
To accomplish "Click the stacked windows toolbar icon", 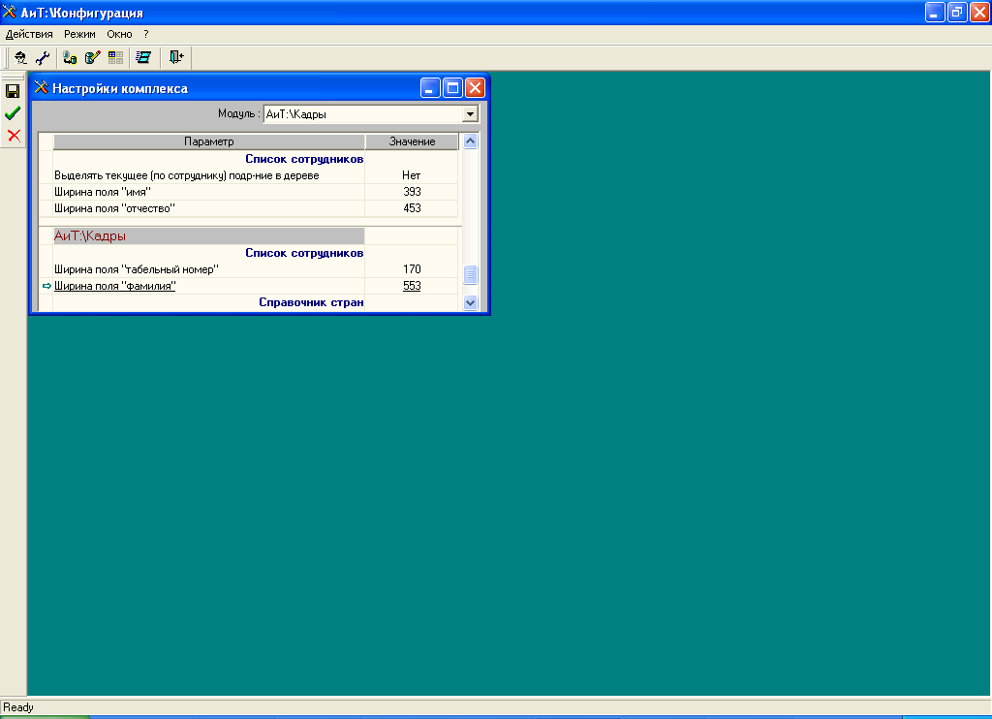I will point(143,58).
